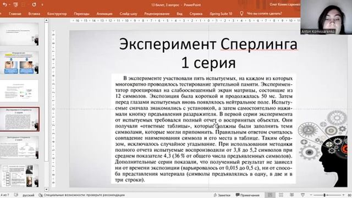Click the participant video thumbnail

coord(326,17)
